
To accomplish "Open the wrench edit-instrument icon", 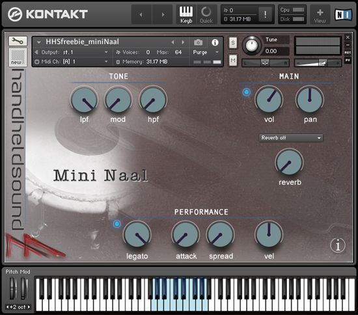I will pyautogui.click(x=18, y=41).
